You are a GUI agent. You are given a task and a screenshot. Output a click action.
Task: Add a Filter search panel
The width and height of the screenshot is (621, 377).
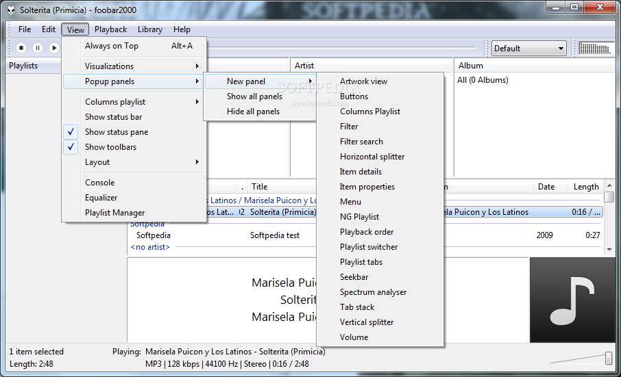[380, 142]
